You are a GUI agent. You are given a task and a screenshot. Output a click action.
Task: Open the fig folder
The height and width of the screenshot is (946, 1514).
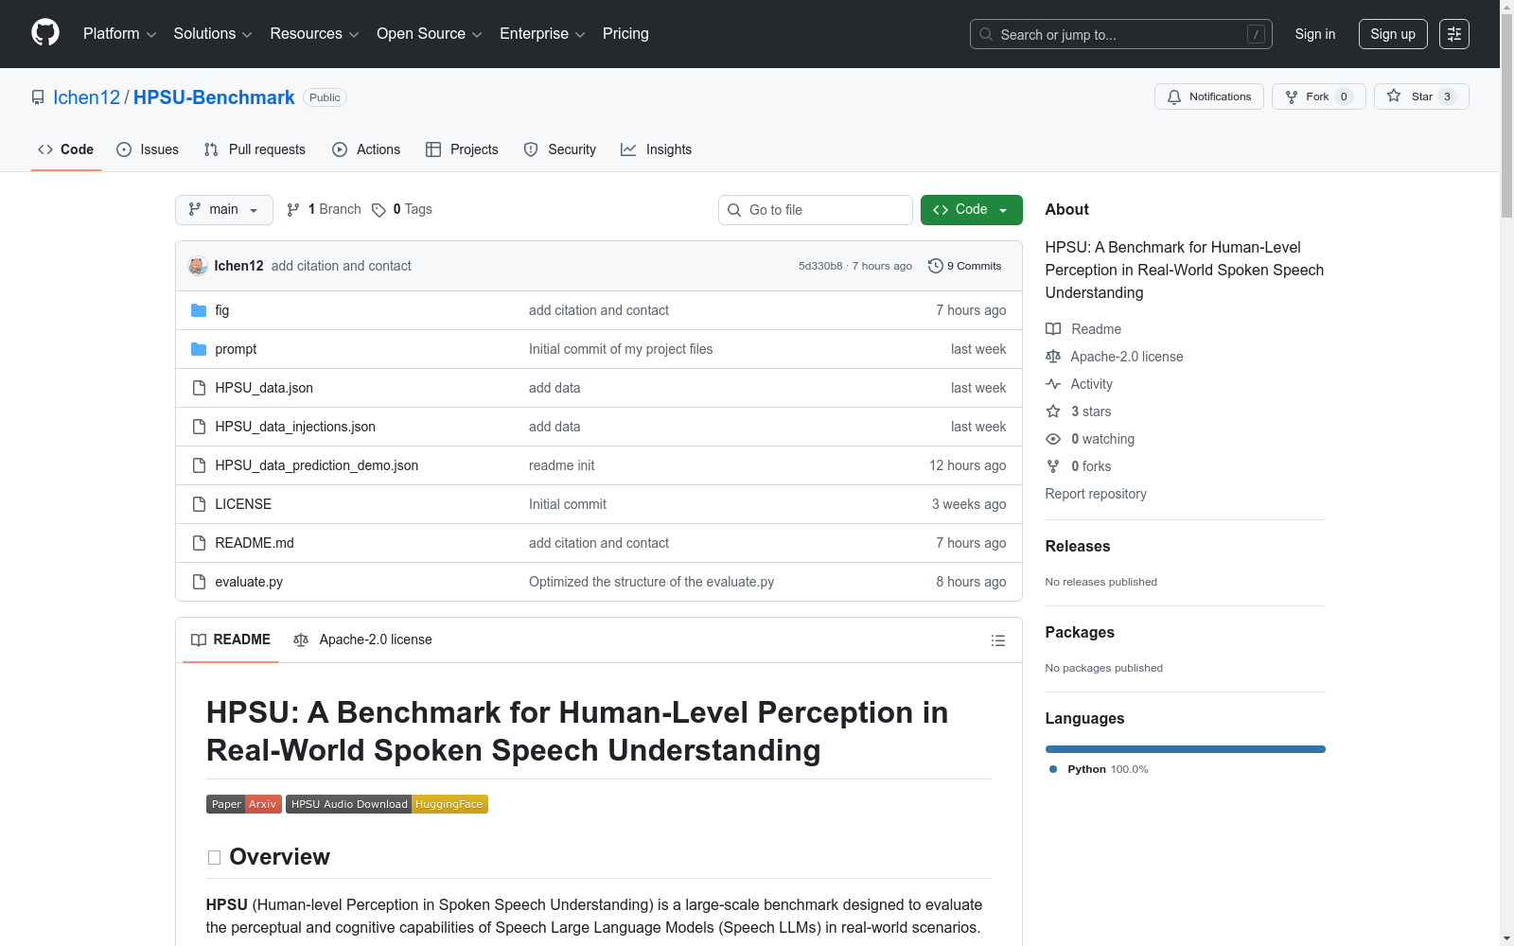[x=222, y=310]
